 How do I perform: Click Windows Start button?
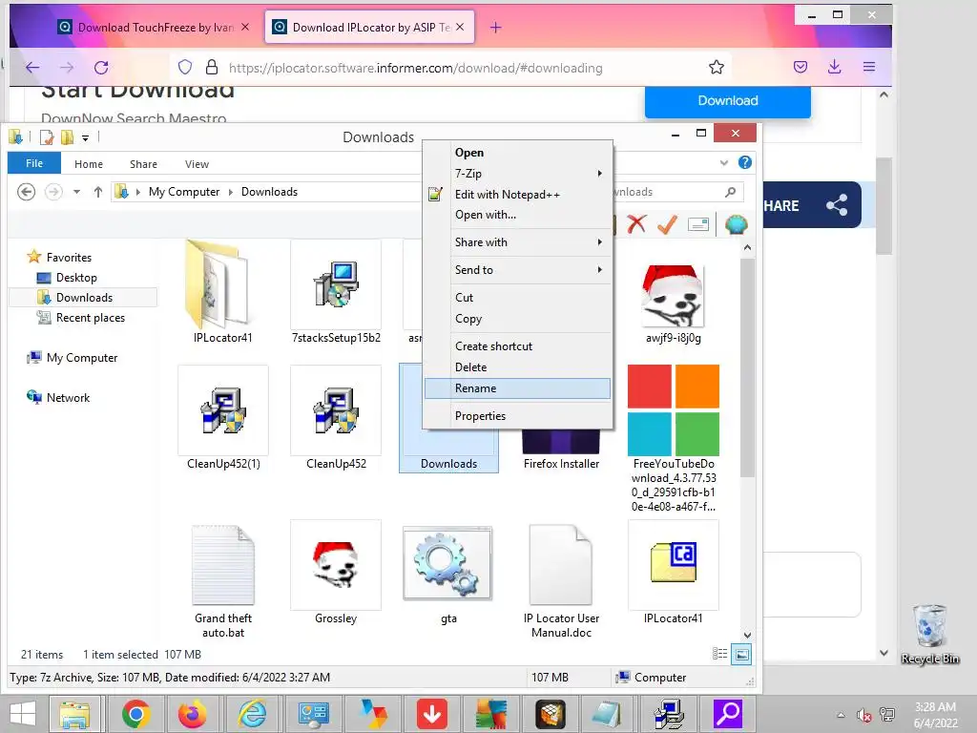coord(23,714)
